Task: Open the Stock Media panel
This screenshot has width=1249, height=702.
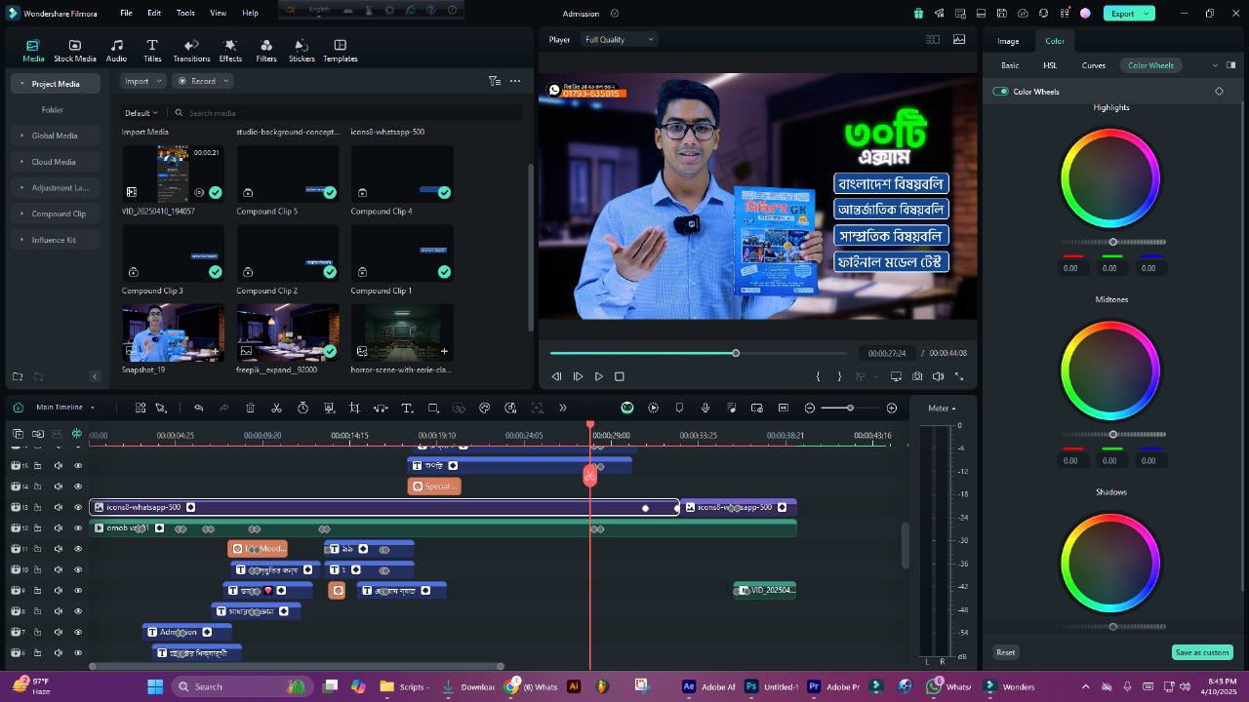Action: [74, 51]
